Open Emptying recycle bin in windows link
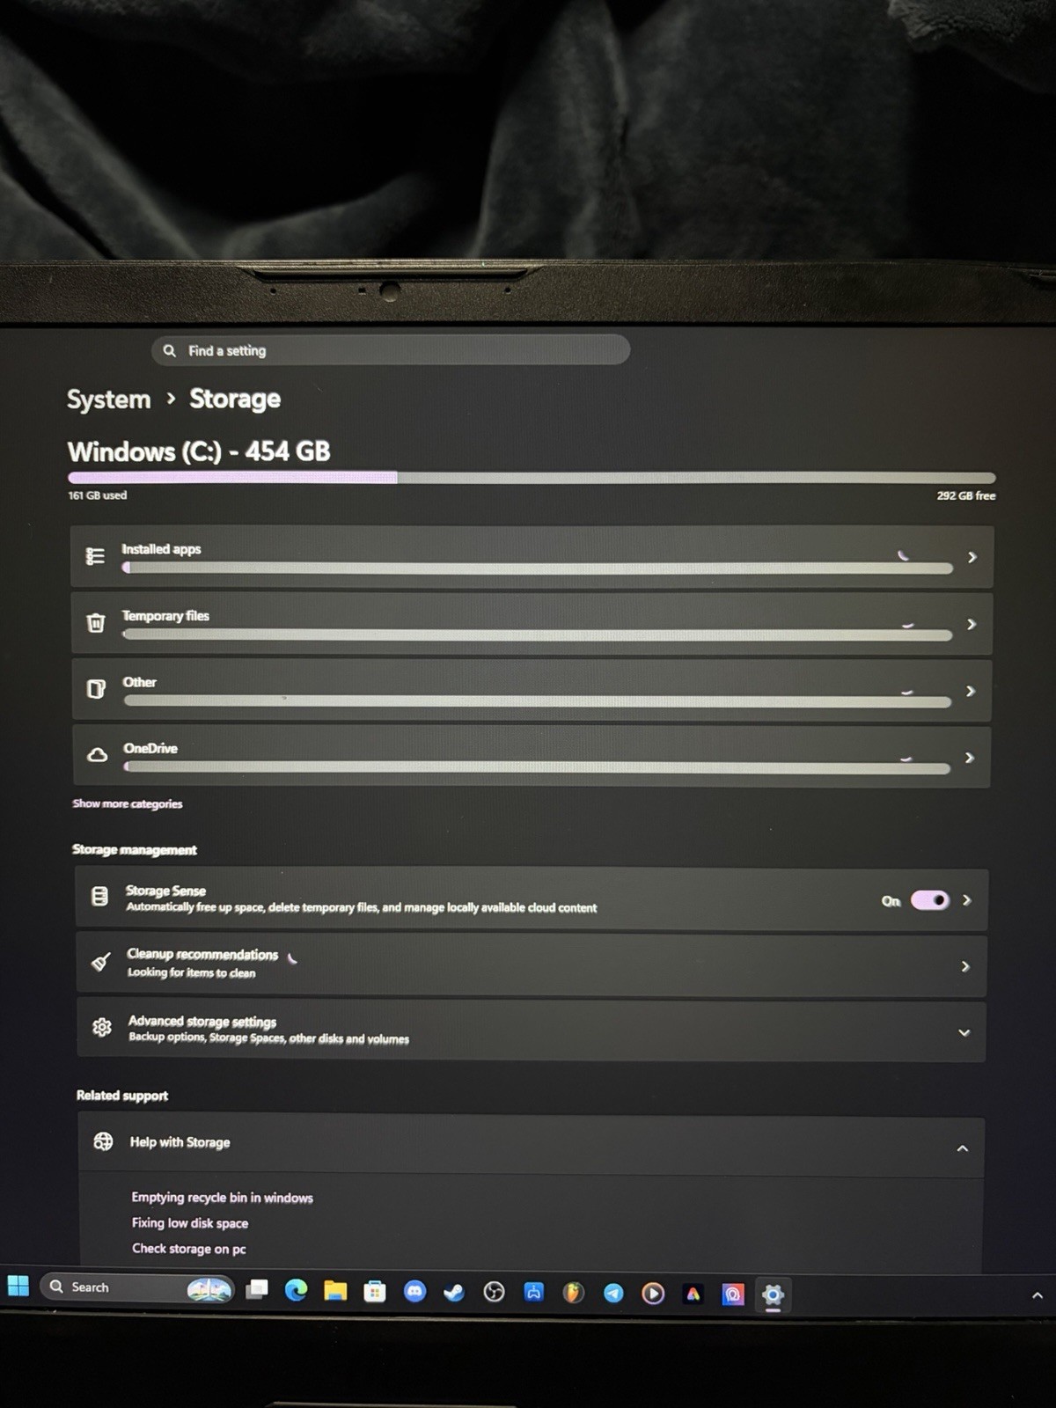This screenshot has height=1408, width=1056. (x=223, y=1198)
